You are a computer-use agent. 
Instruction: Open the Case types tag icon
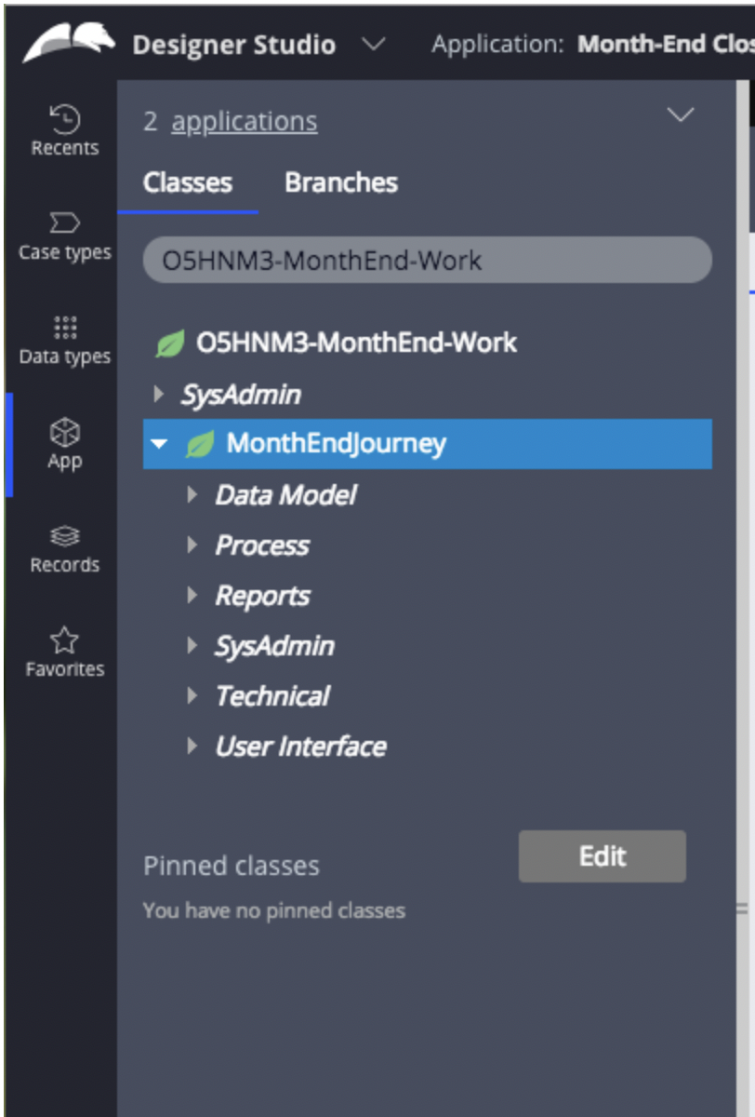[x=64, y=223]
